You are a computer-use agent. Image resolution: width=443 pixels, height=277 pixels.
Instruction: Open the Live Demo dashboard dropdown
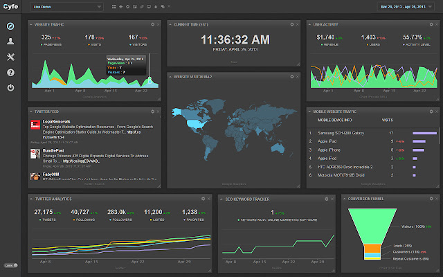66,7
